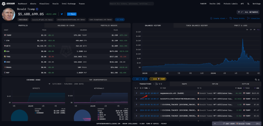Open Invite (10) link
Screen dimensions: 263x126
pos(215,4)
